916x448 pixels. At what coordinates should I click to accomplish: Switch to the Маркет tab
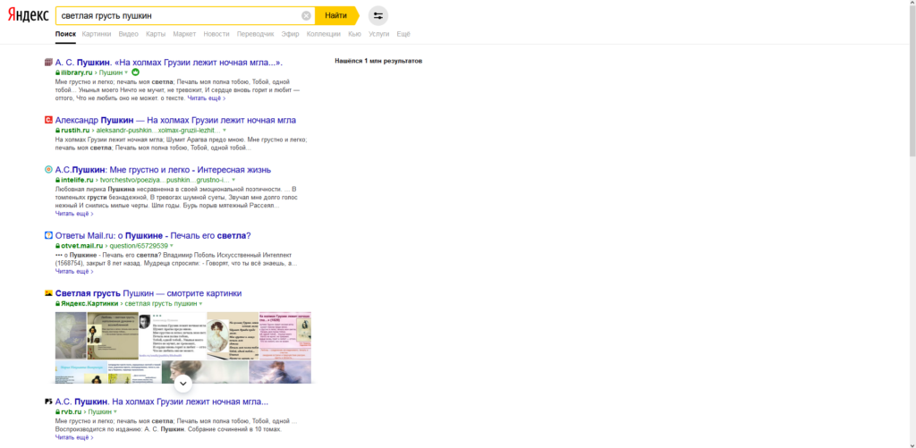pyautogui.click(x=184, y=34)
